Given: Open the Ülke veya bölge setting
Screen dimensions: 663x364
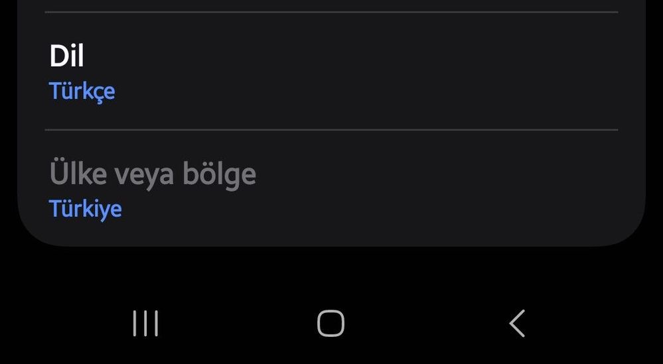Looking at the screenshot, I should pos(332,188).
